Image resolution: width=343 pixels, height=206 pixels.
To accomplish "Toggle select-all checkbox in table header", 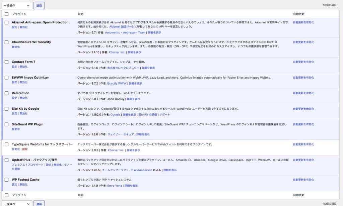I will pyautogui.click(x=7, y=14).
